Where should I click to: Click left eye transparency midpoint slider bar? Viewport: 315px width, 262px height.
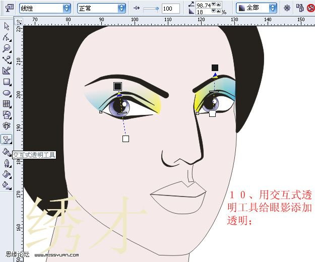tap(122, 113)
